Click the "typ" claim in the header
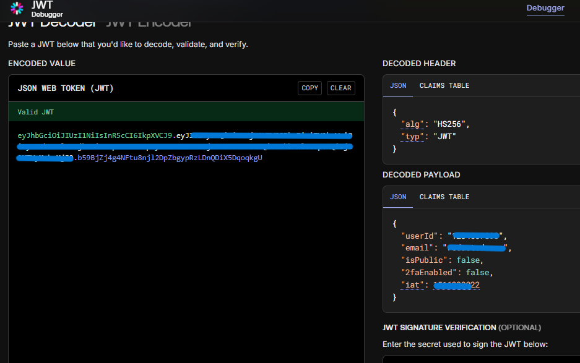Image resolution: width=580 pixels, height=363 pixels. (412, 137)
